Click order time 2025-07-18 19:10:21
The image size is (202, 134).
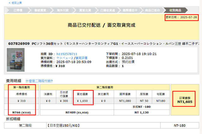[139, 54]
